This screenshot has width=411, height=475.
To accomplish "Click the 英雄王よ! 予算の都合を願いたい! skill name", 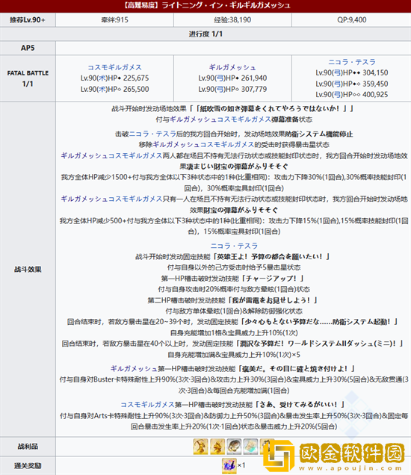I will [x=270, y=257].
